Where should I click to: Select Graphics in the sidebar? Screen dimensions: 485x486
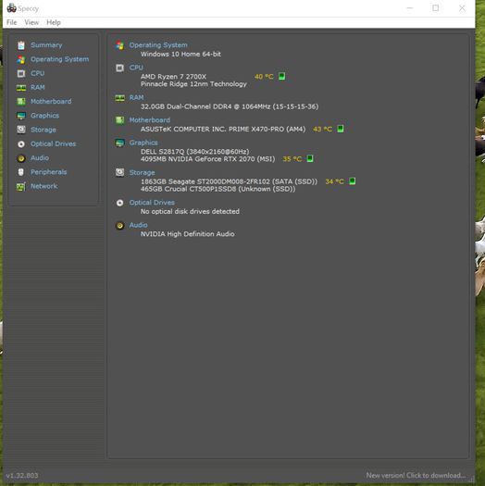click(44, 116)
